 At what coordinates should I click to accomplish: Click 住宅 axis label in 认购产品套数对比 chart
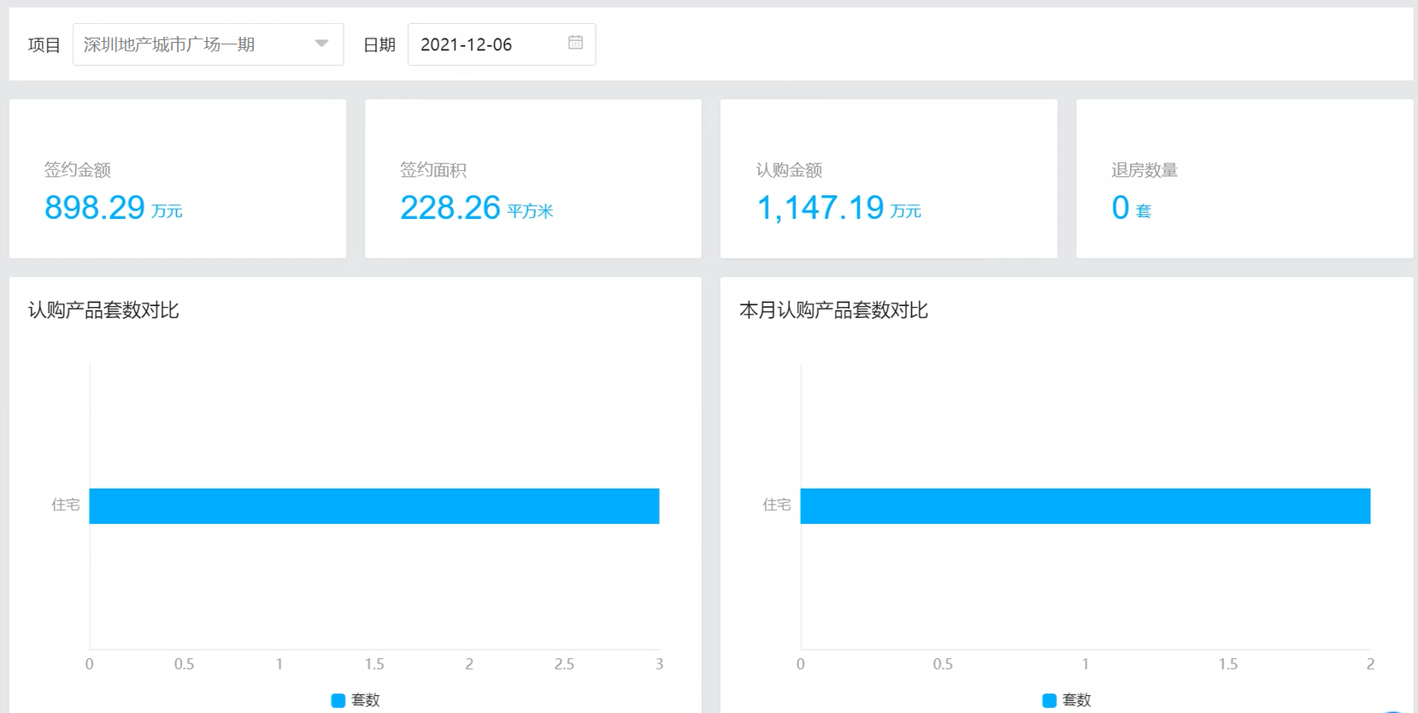click(x=66, y=505)
